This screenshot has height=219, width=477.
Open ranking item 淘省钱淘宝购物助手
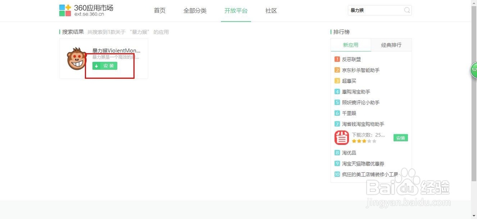[x=363, y=124]
